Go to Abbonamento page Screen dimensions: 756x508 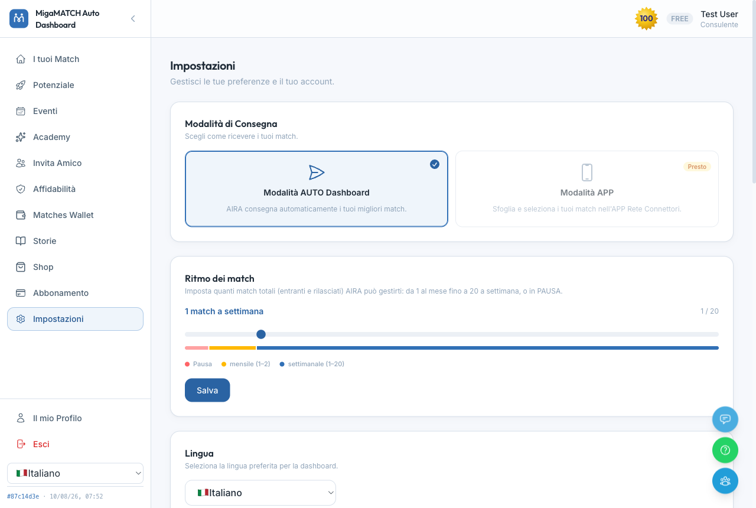coord(75,293)
